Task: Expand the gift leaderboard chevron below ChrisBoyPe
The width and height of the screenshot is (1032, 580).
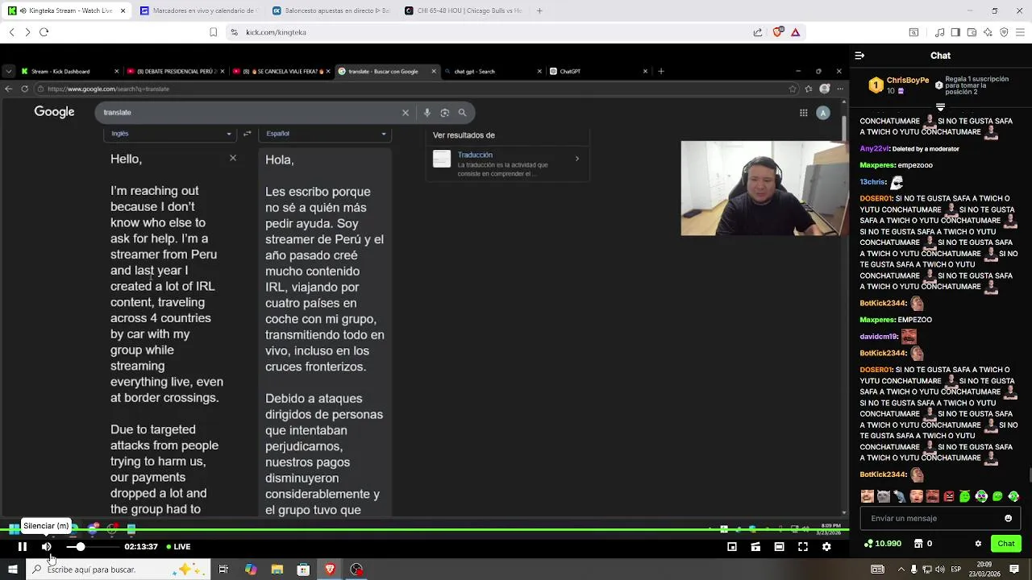Action: coord(940,106)
